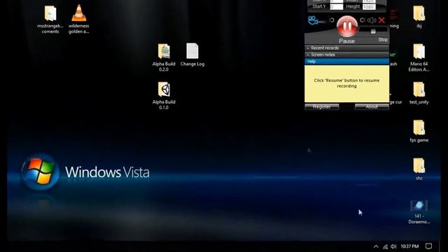Select the Mario 64 Editors A... folder
Screen dimensions: 448x252
pos(419,57)
